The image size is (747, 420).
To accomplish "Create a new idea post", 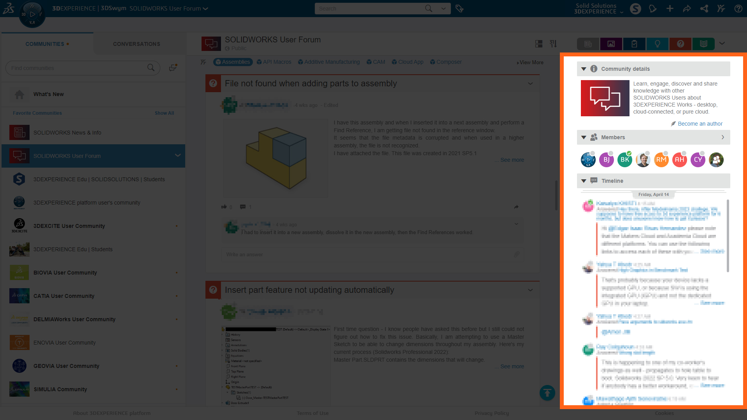I will (657, 44).
